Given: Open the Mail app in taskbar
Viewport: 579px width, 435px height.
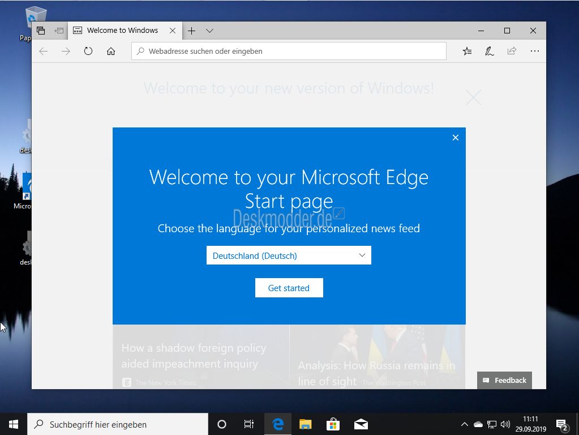Looking at the screenshot, I should click(x=361, y=424).
